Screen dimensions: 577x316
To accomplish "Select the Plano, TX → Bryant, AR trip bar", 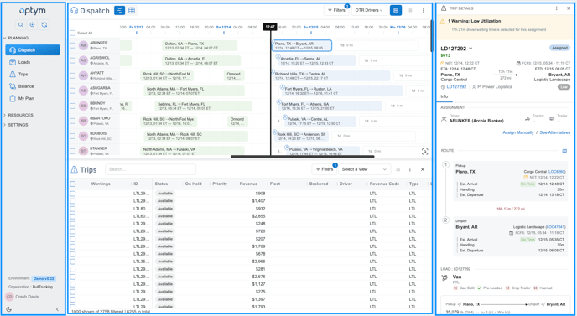I will coord(302,45).
